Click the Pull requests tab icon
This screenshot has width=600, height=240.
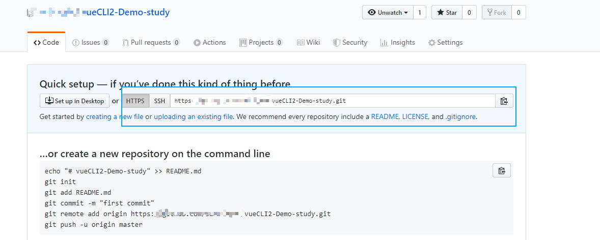[x=125, y=43]
